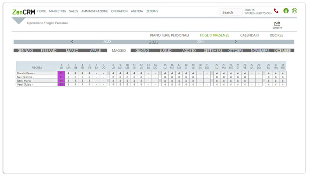Screen dimensions: 309x176
Task: Click the left arrow toward year 2022
Action: tap(72, 42)
